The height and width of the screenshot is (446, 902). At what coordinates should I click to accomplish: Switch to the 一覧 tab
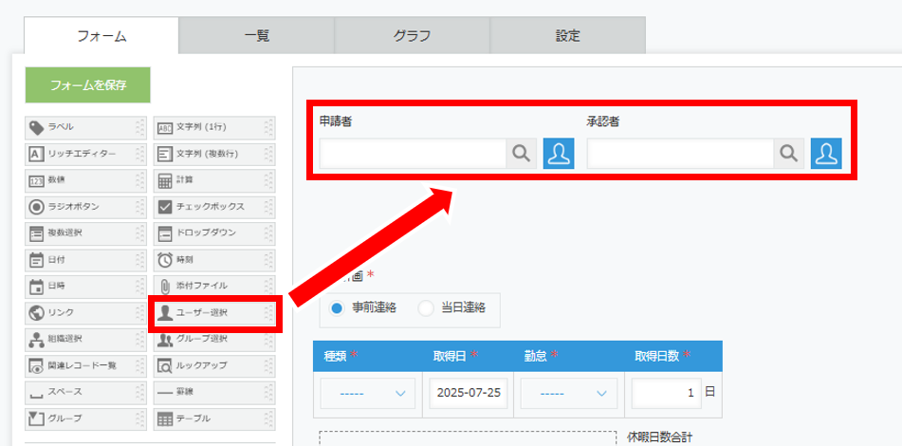[x=256, y=36]
